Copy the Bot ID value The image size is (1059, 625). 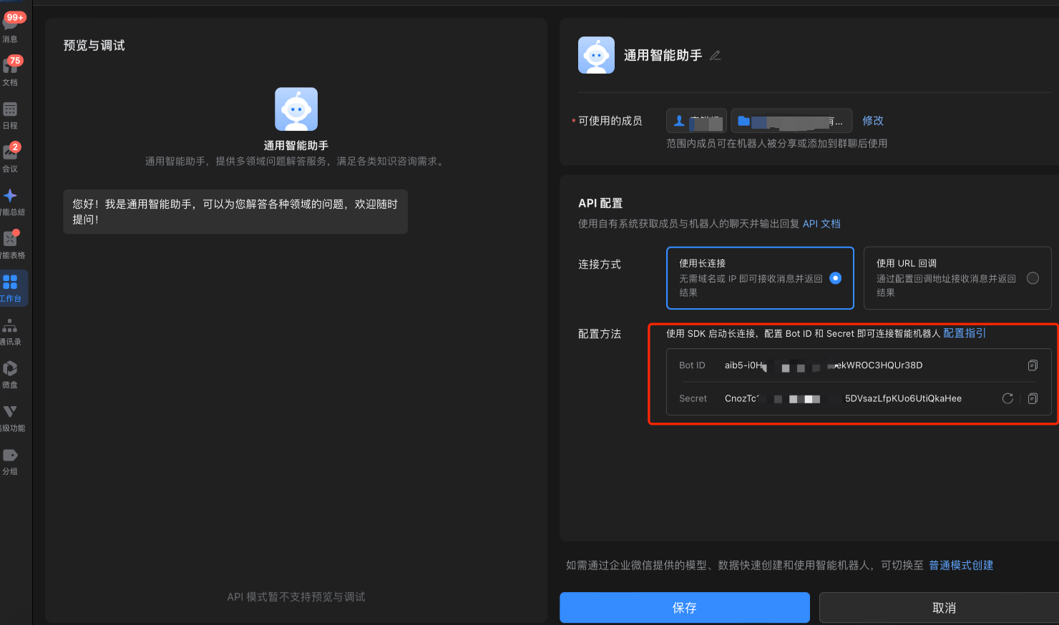click(x=1033, y=365)
